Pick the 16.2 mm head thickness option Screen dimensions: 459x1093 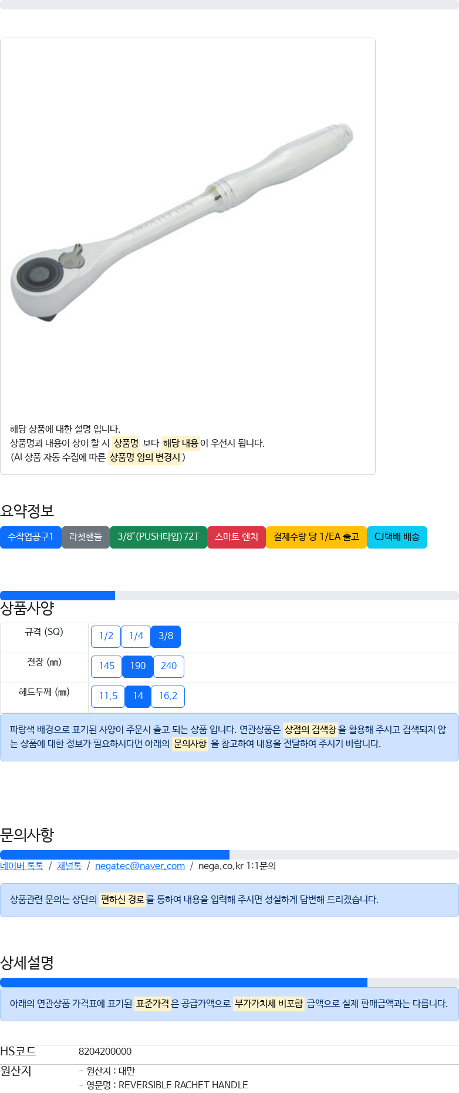point(168,696)
